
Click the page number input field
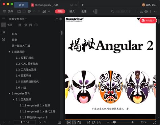(25, 122)
